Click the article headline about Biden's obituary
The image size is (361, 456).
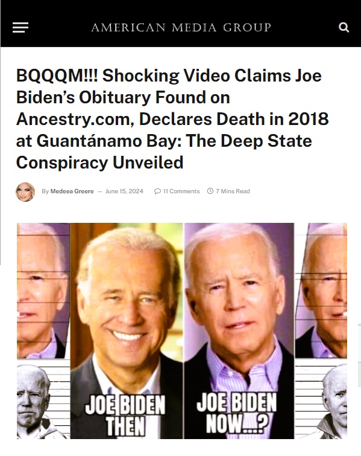pos(172,118)
